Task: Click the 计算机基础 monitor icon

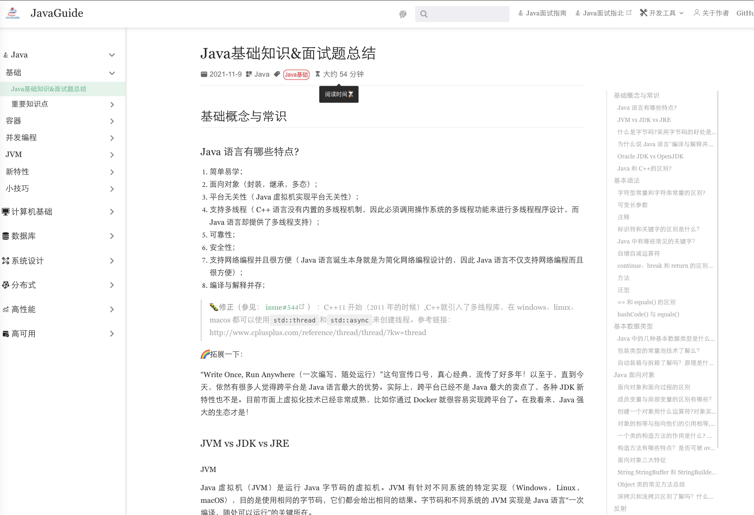Action: click(x=5, y=211)
